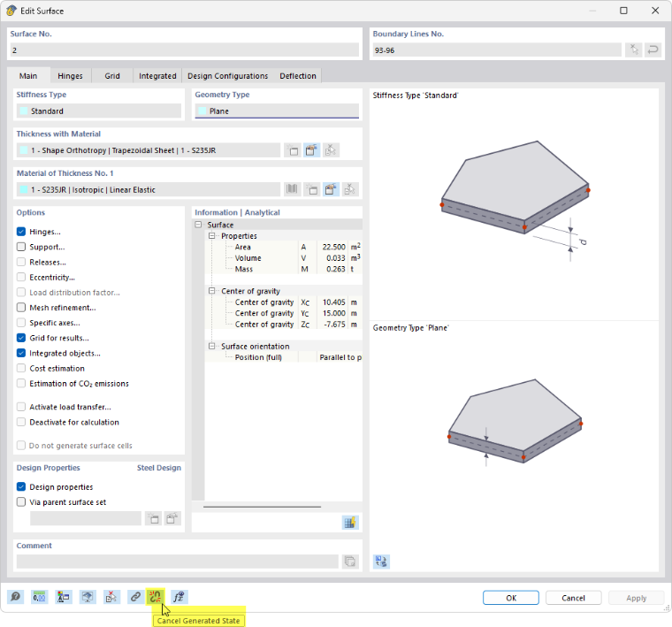Open the Geometry Type dropdown
The width and height of the screenshot is (672, 627).
(x=277, y=111)
